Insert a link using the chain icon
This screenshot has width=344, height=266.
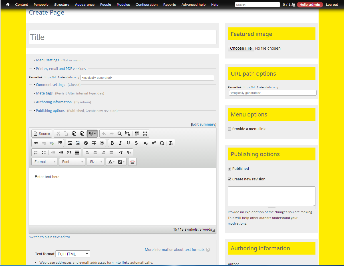35,143
